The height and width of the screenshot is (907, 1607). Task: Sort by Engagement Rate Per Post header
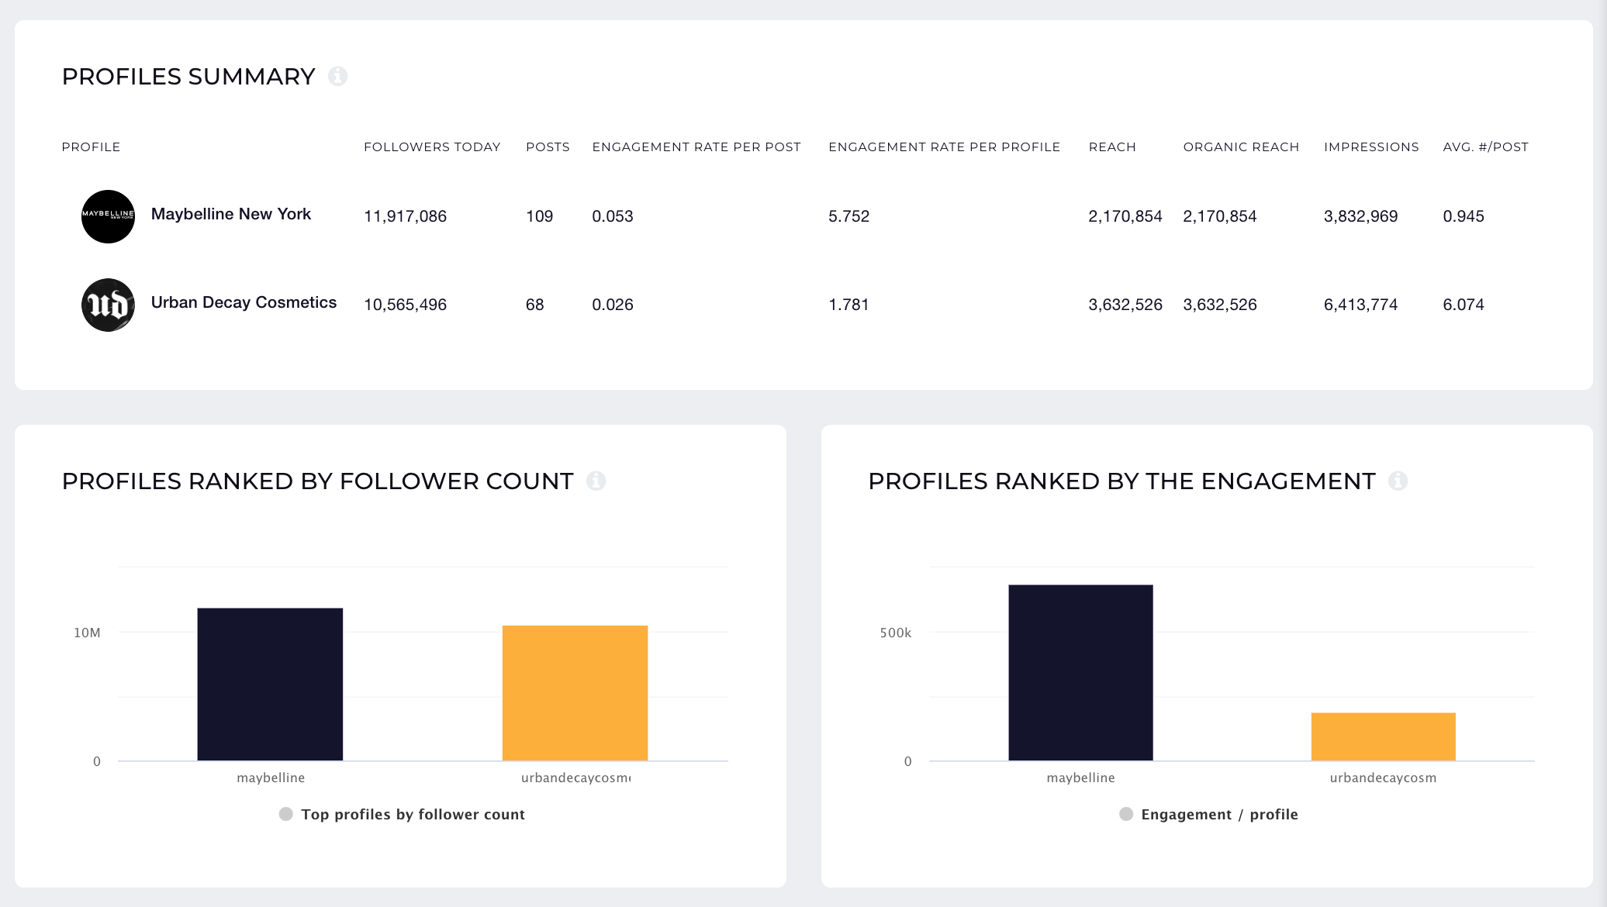pos(696,147)
